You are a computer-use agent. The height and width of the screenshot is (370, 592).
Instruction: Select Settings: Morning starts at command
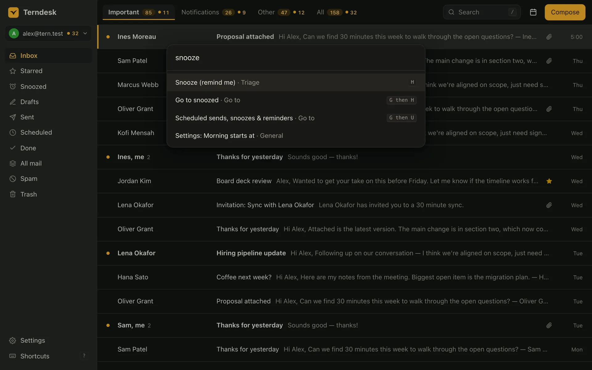[x=296, y=136]
